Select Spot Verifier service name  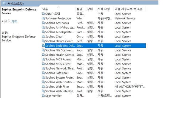pos(53,96)
